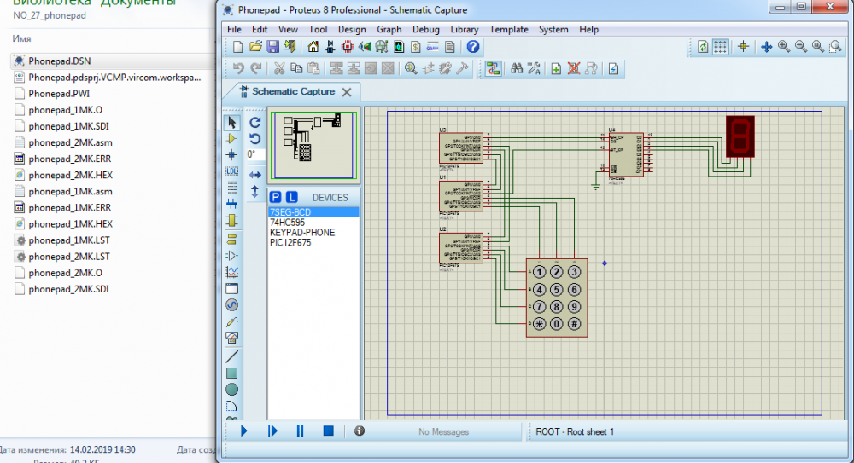Select the Text Script Mode tool
The image size is (854, 463).
point(232,188)
